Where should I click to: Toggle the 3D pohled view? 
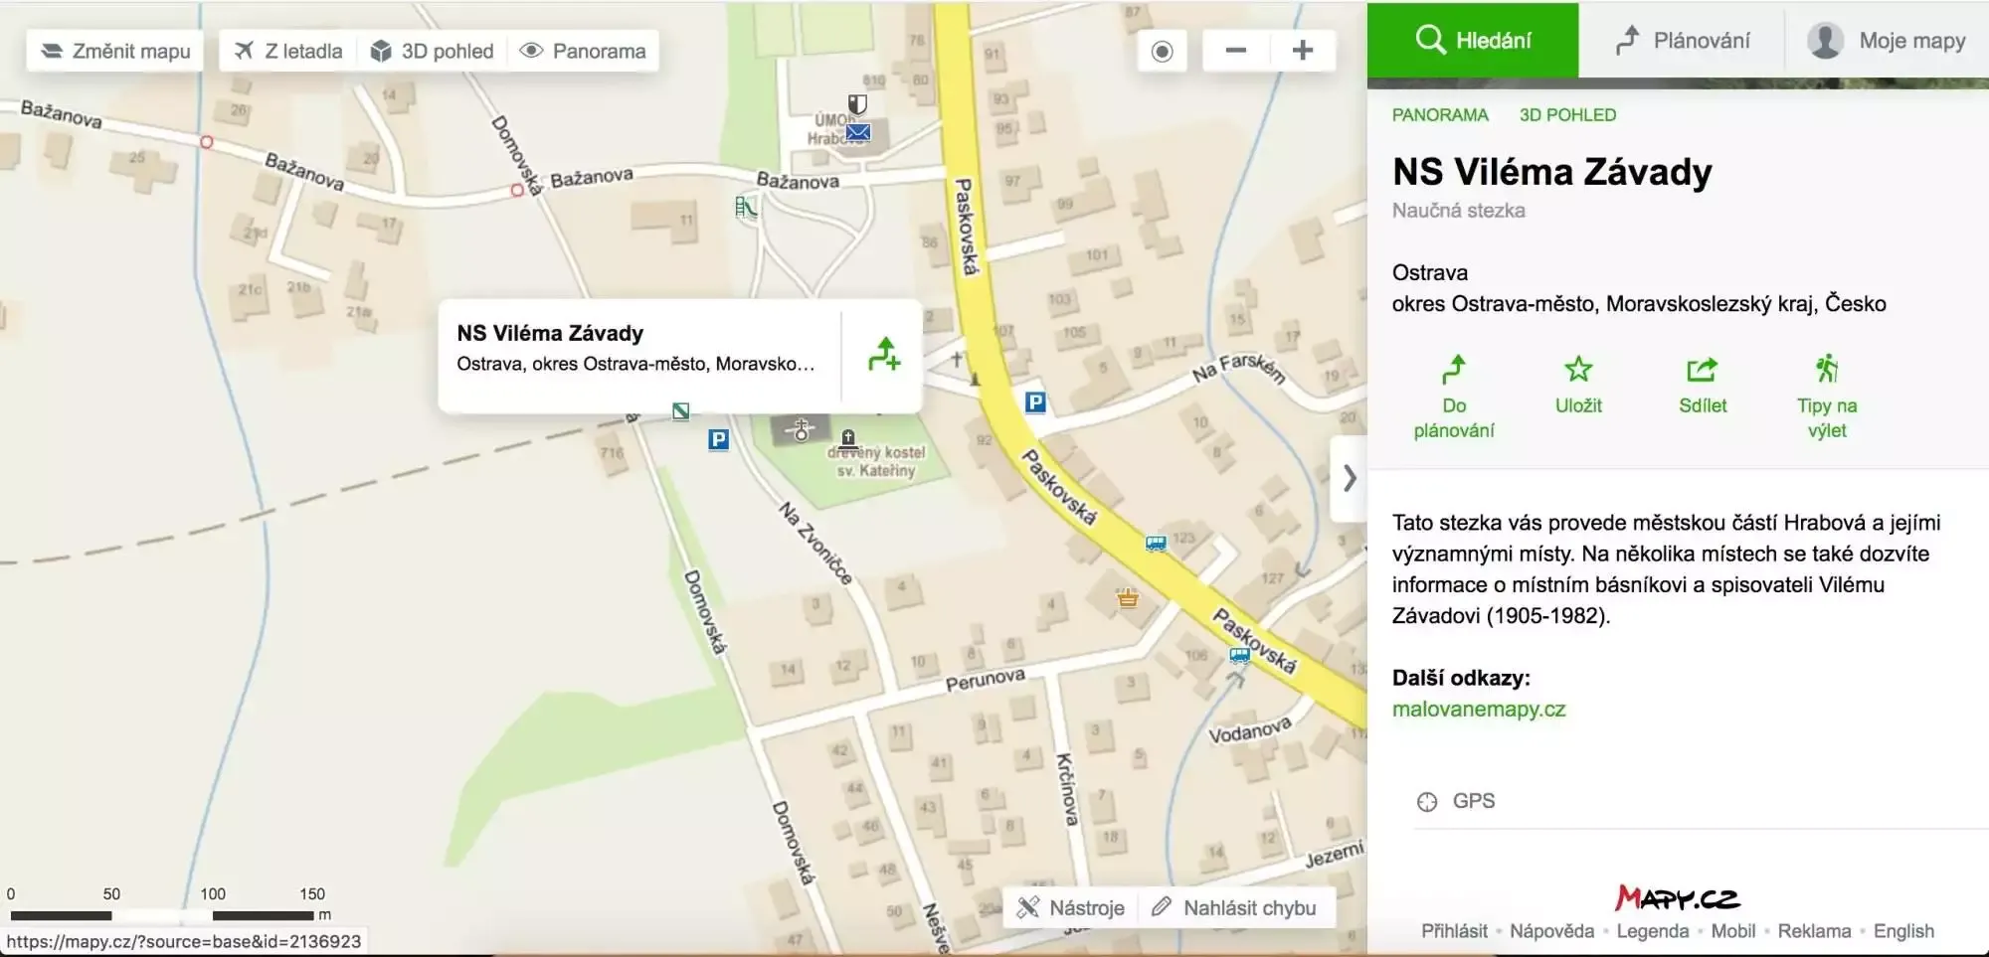click(x=433, y=51)
